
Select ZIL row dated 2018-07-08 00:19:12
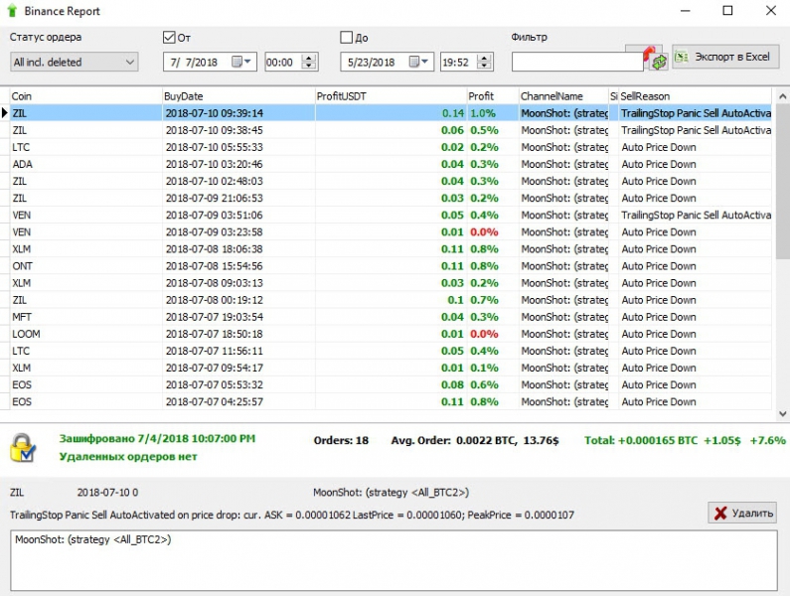pyautogui.click(x=391, y=300)
